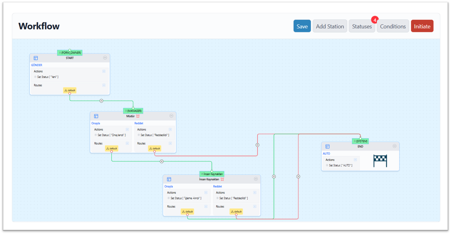Delete the Müdür Onayla to İnsan Kaynakları link

162,161
